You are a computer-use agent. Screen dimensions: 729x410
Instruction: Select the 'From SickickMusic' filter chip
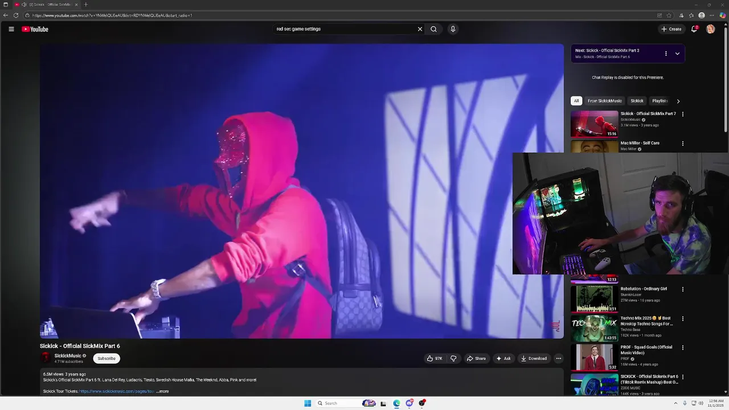[x=605, y=101]
